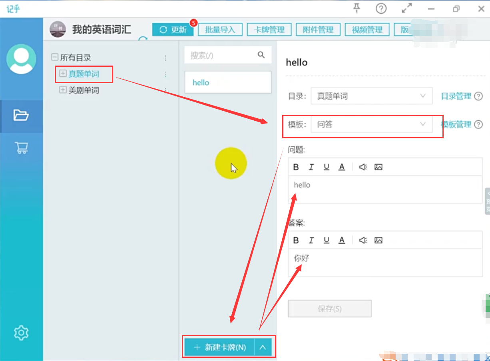Open the help question mark in the title bar
This screenshot has width=490, height=361.
coord(381,8)
